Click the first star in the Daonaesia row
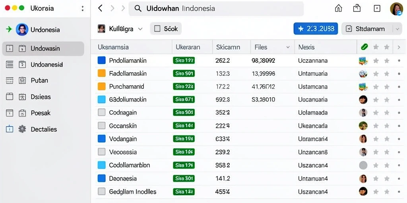Screen dimensions: 407x203 (x=376, y=179)
